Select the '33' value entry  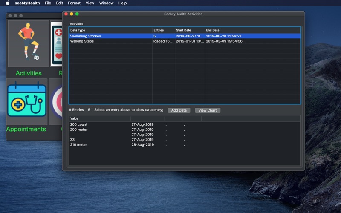point(72,140)
